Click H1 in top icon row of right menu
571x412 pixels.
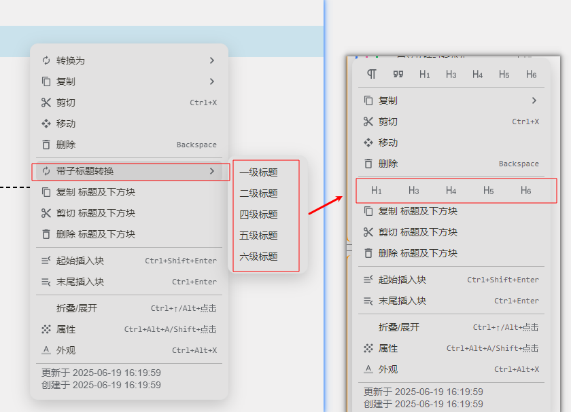pyautogui.click(x=425, y=74)
